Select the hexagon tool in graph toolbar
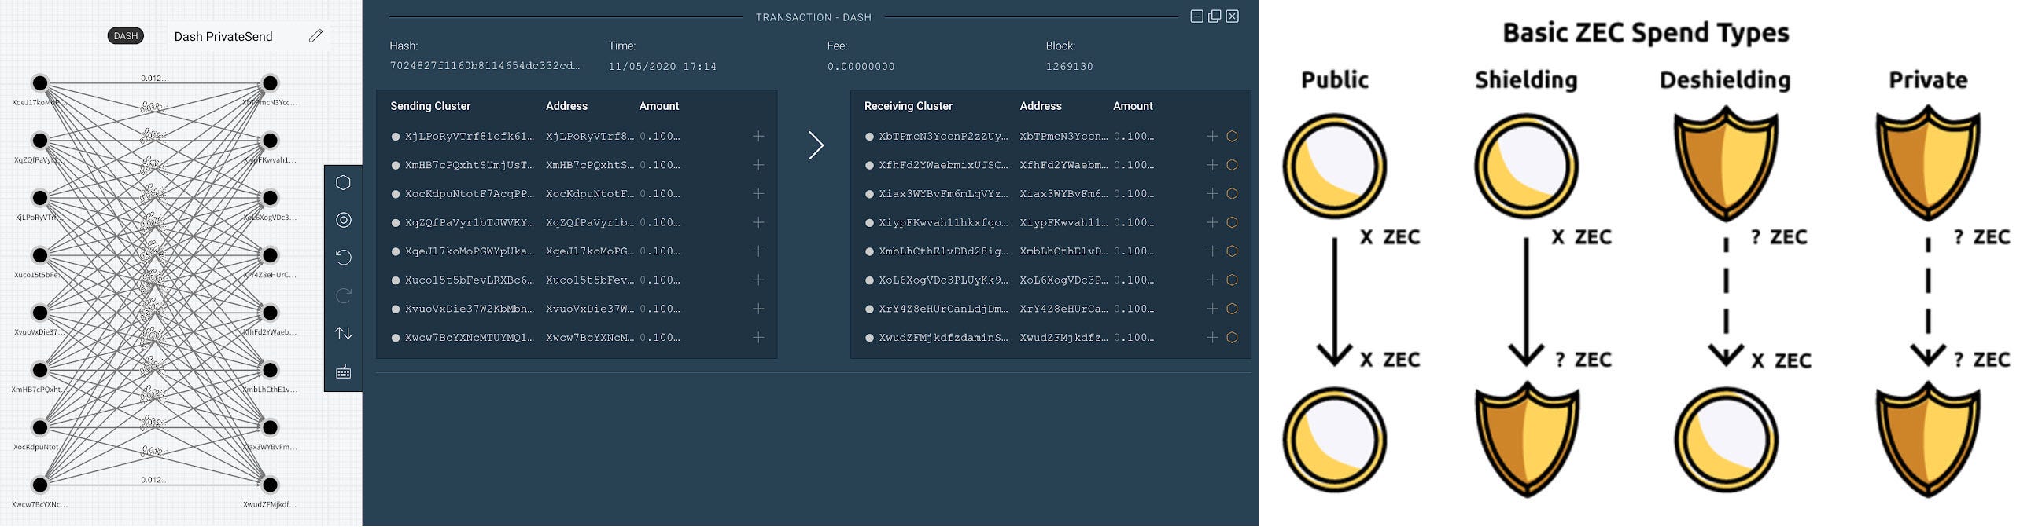Viewport: 2031px width, 527px height. pyautogui.click(x=343, y=183)
